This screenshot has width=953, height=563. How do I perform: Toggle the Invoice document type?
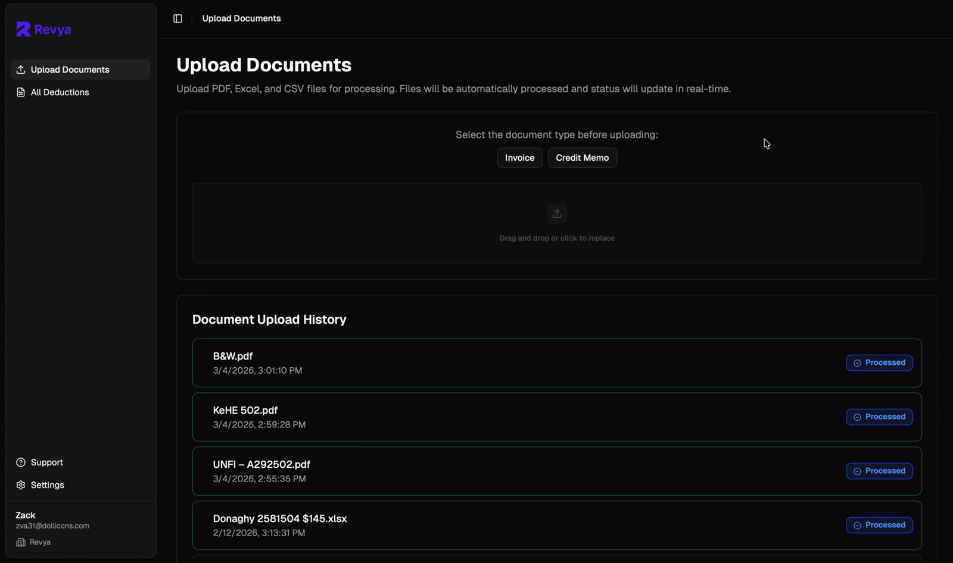519,158
